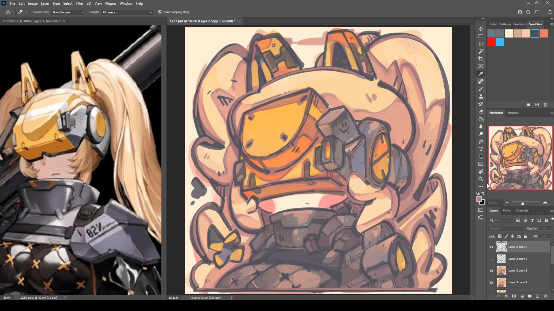Hide Layer 3 copy 2
The width and height of the screenshot is (554, 311).
point(491,282)
